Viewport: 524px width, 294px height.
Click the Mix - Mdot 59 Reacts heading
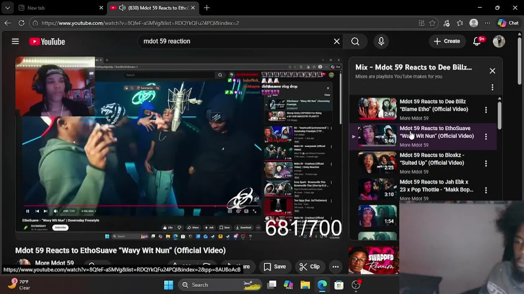[413, 67]
